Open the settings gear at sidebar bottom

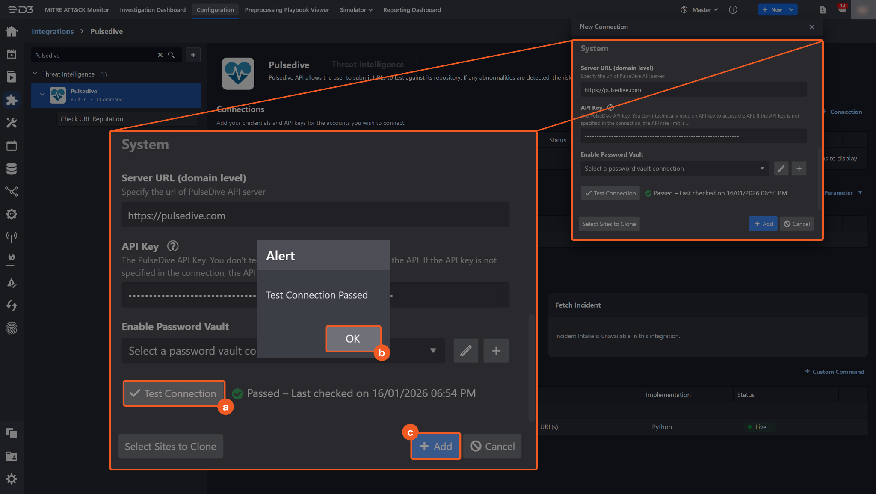12,479
